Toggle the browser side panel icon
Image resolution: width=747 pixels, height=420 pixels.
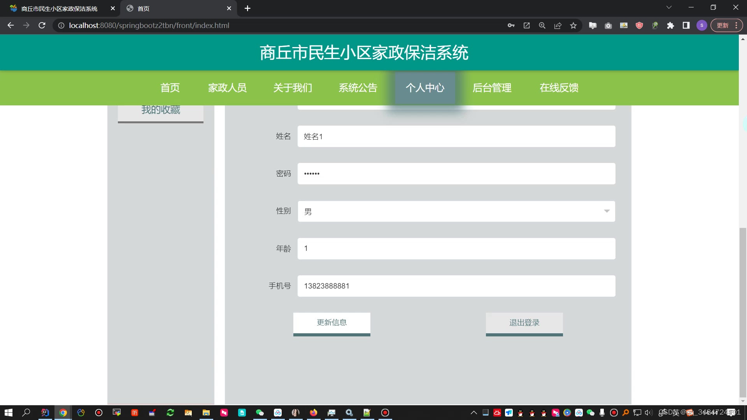coord(686,25)
